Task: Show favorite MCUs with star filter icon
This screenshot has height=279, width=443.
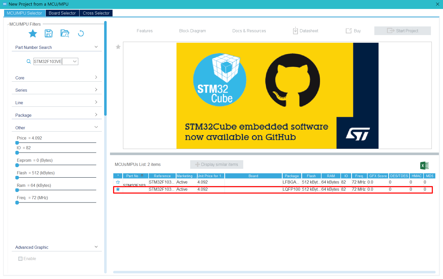Action: (x=33, y=34)
